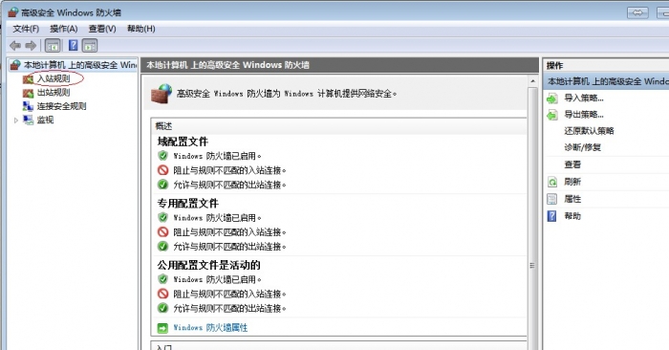Open the 文件(F) menu
The height and width of the screenshot is (350, 669).
pos(26,29)
